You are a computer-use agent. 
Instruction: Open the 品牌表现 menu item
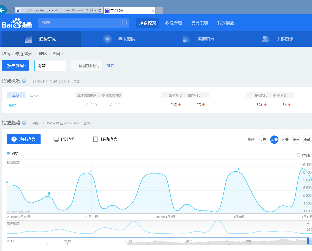point(199,23)
